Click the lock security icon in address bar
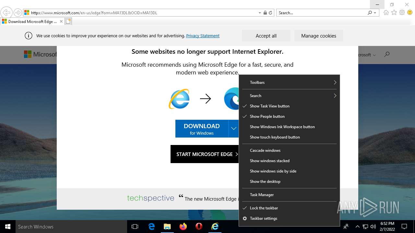This screenshot has width=415, height=233. click(x=265, y=13)
